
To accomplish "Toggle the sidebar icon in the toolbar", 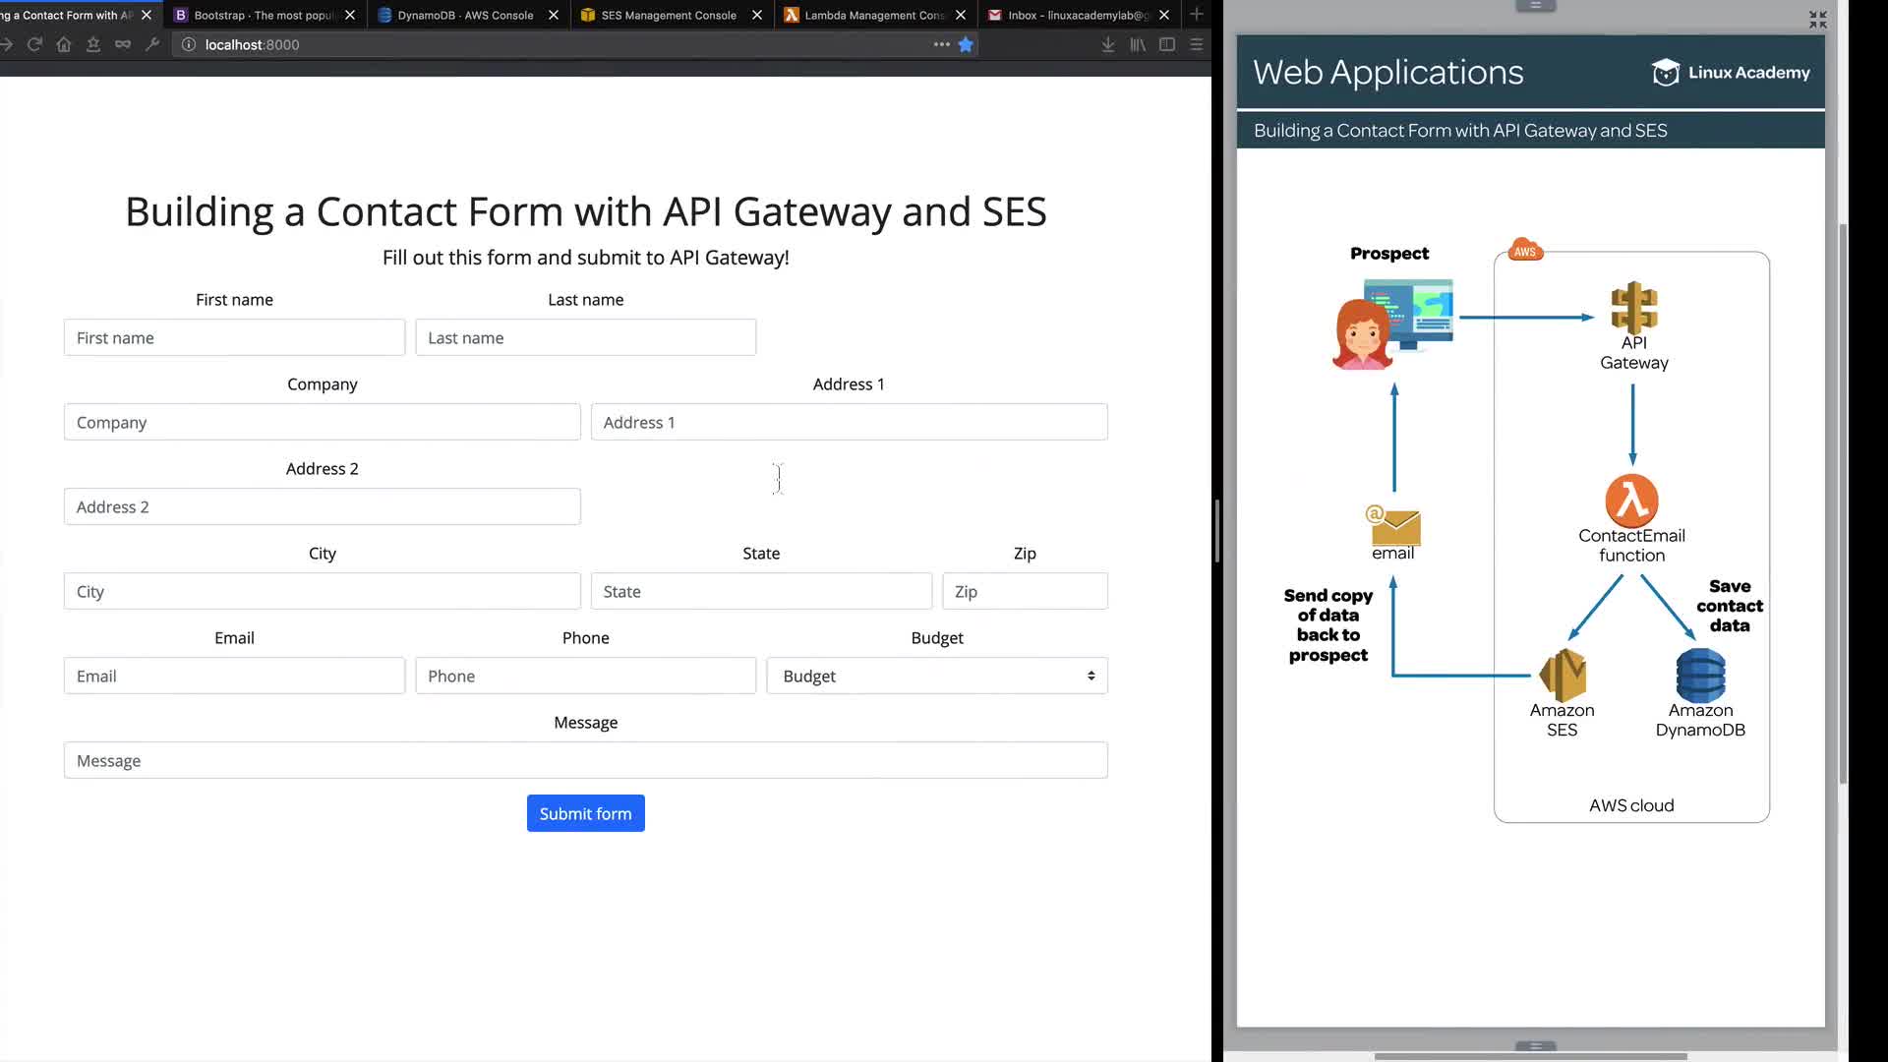I will [1167, 44].
